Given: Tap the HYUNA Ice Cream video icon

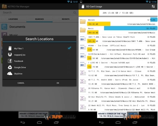Looking at the screenshot, I should [83, 47].
